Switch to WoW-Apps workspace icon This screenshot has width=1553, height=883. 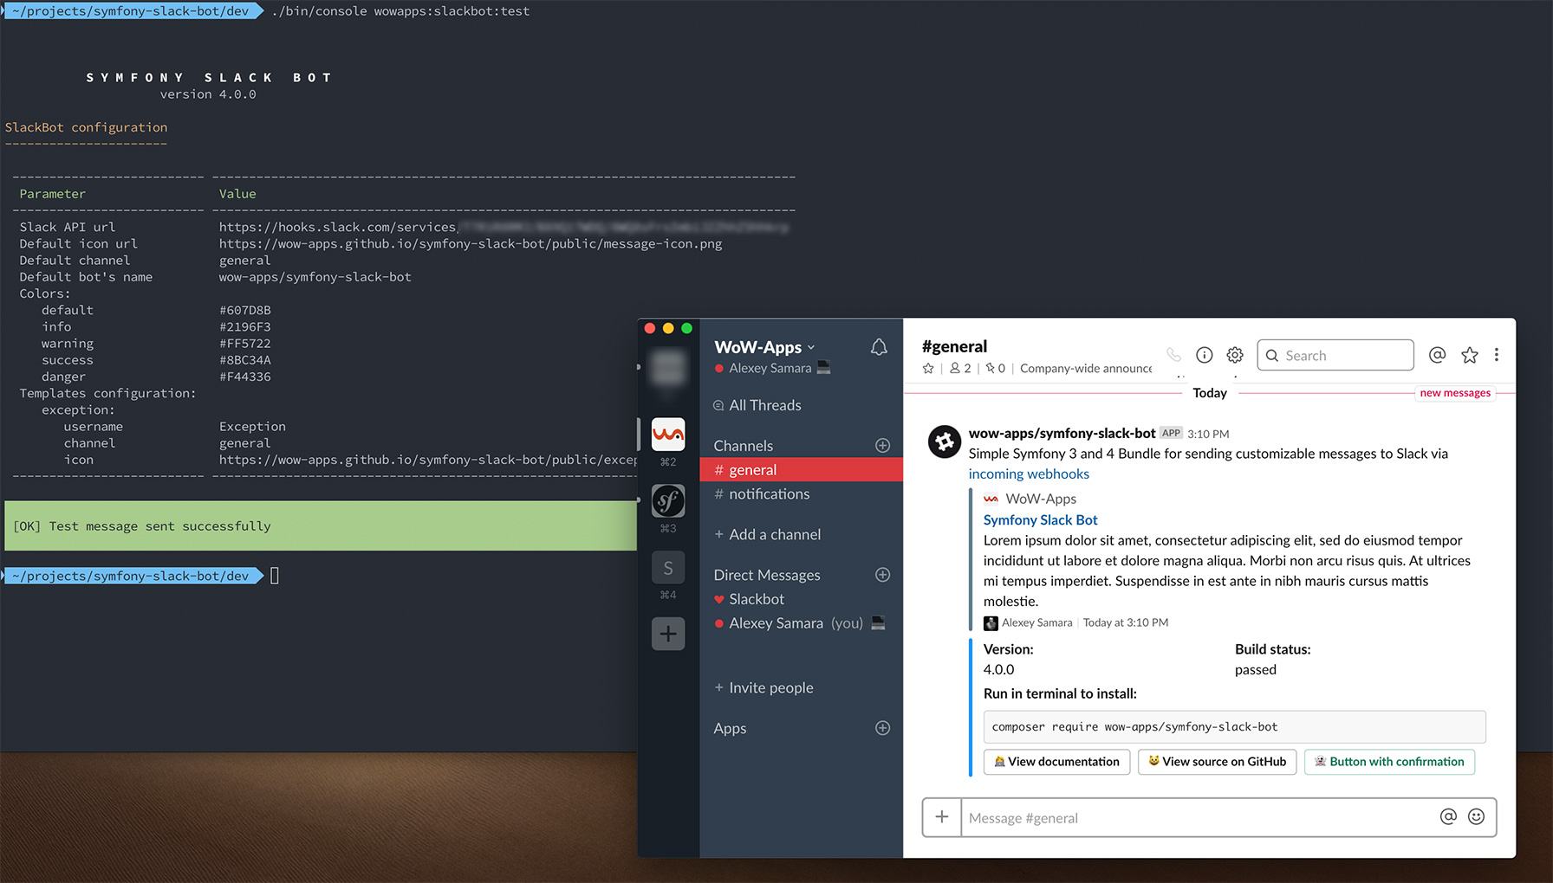coord(668,434)
